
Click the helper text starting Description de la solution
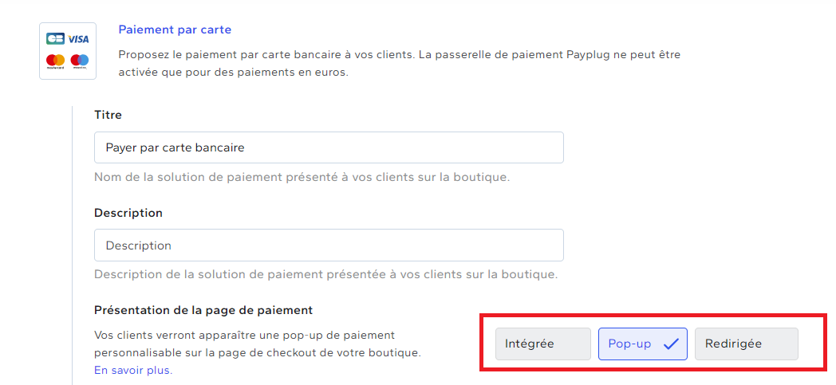coord(325,275)
